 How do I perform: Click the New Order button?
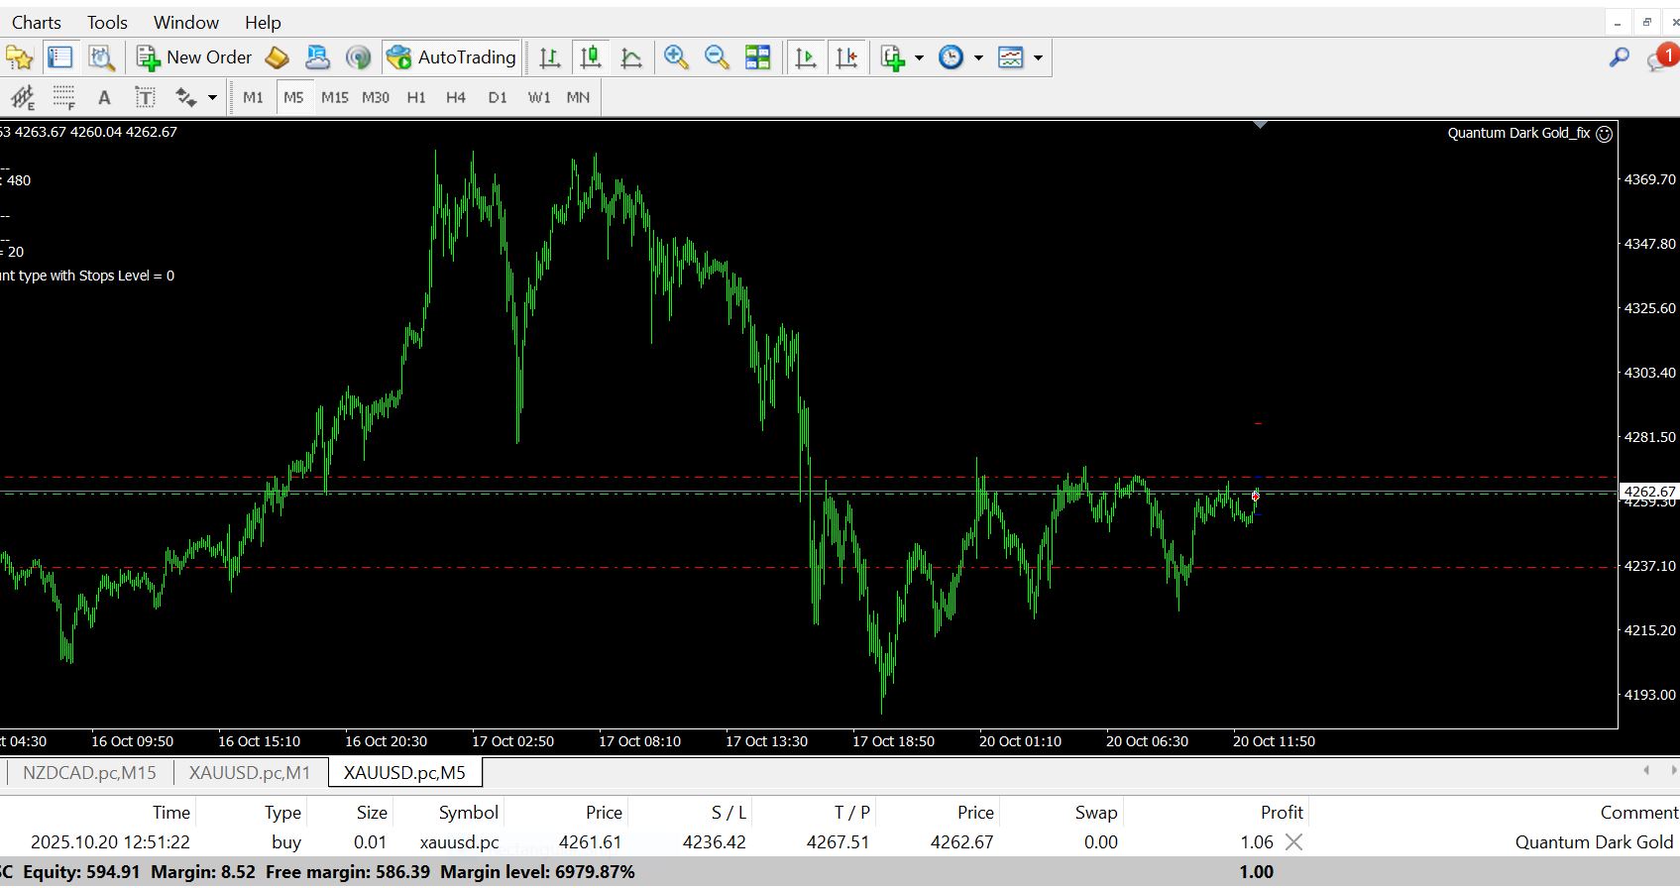point(194,57)
